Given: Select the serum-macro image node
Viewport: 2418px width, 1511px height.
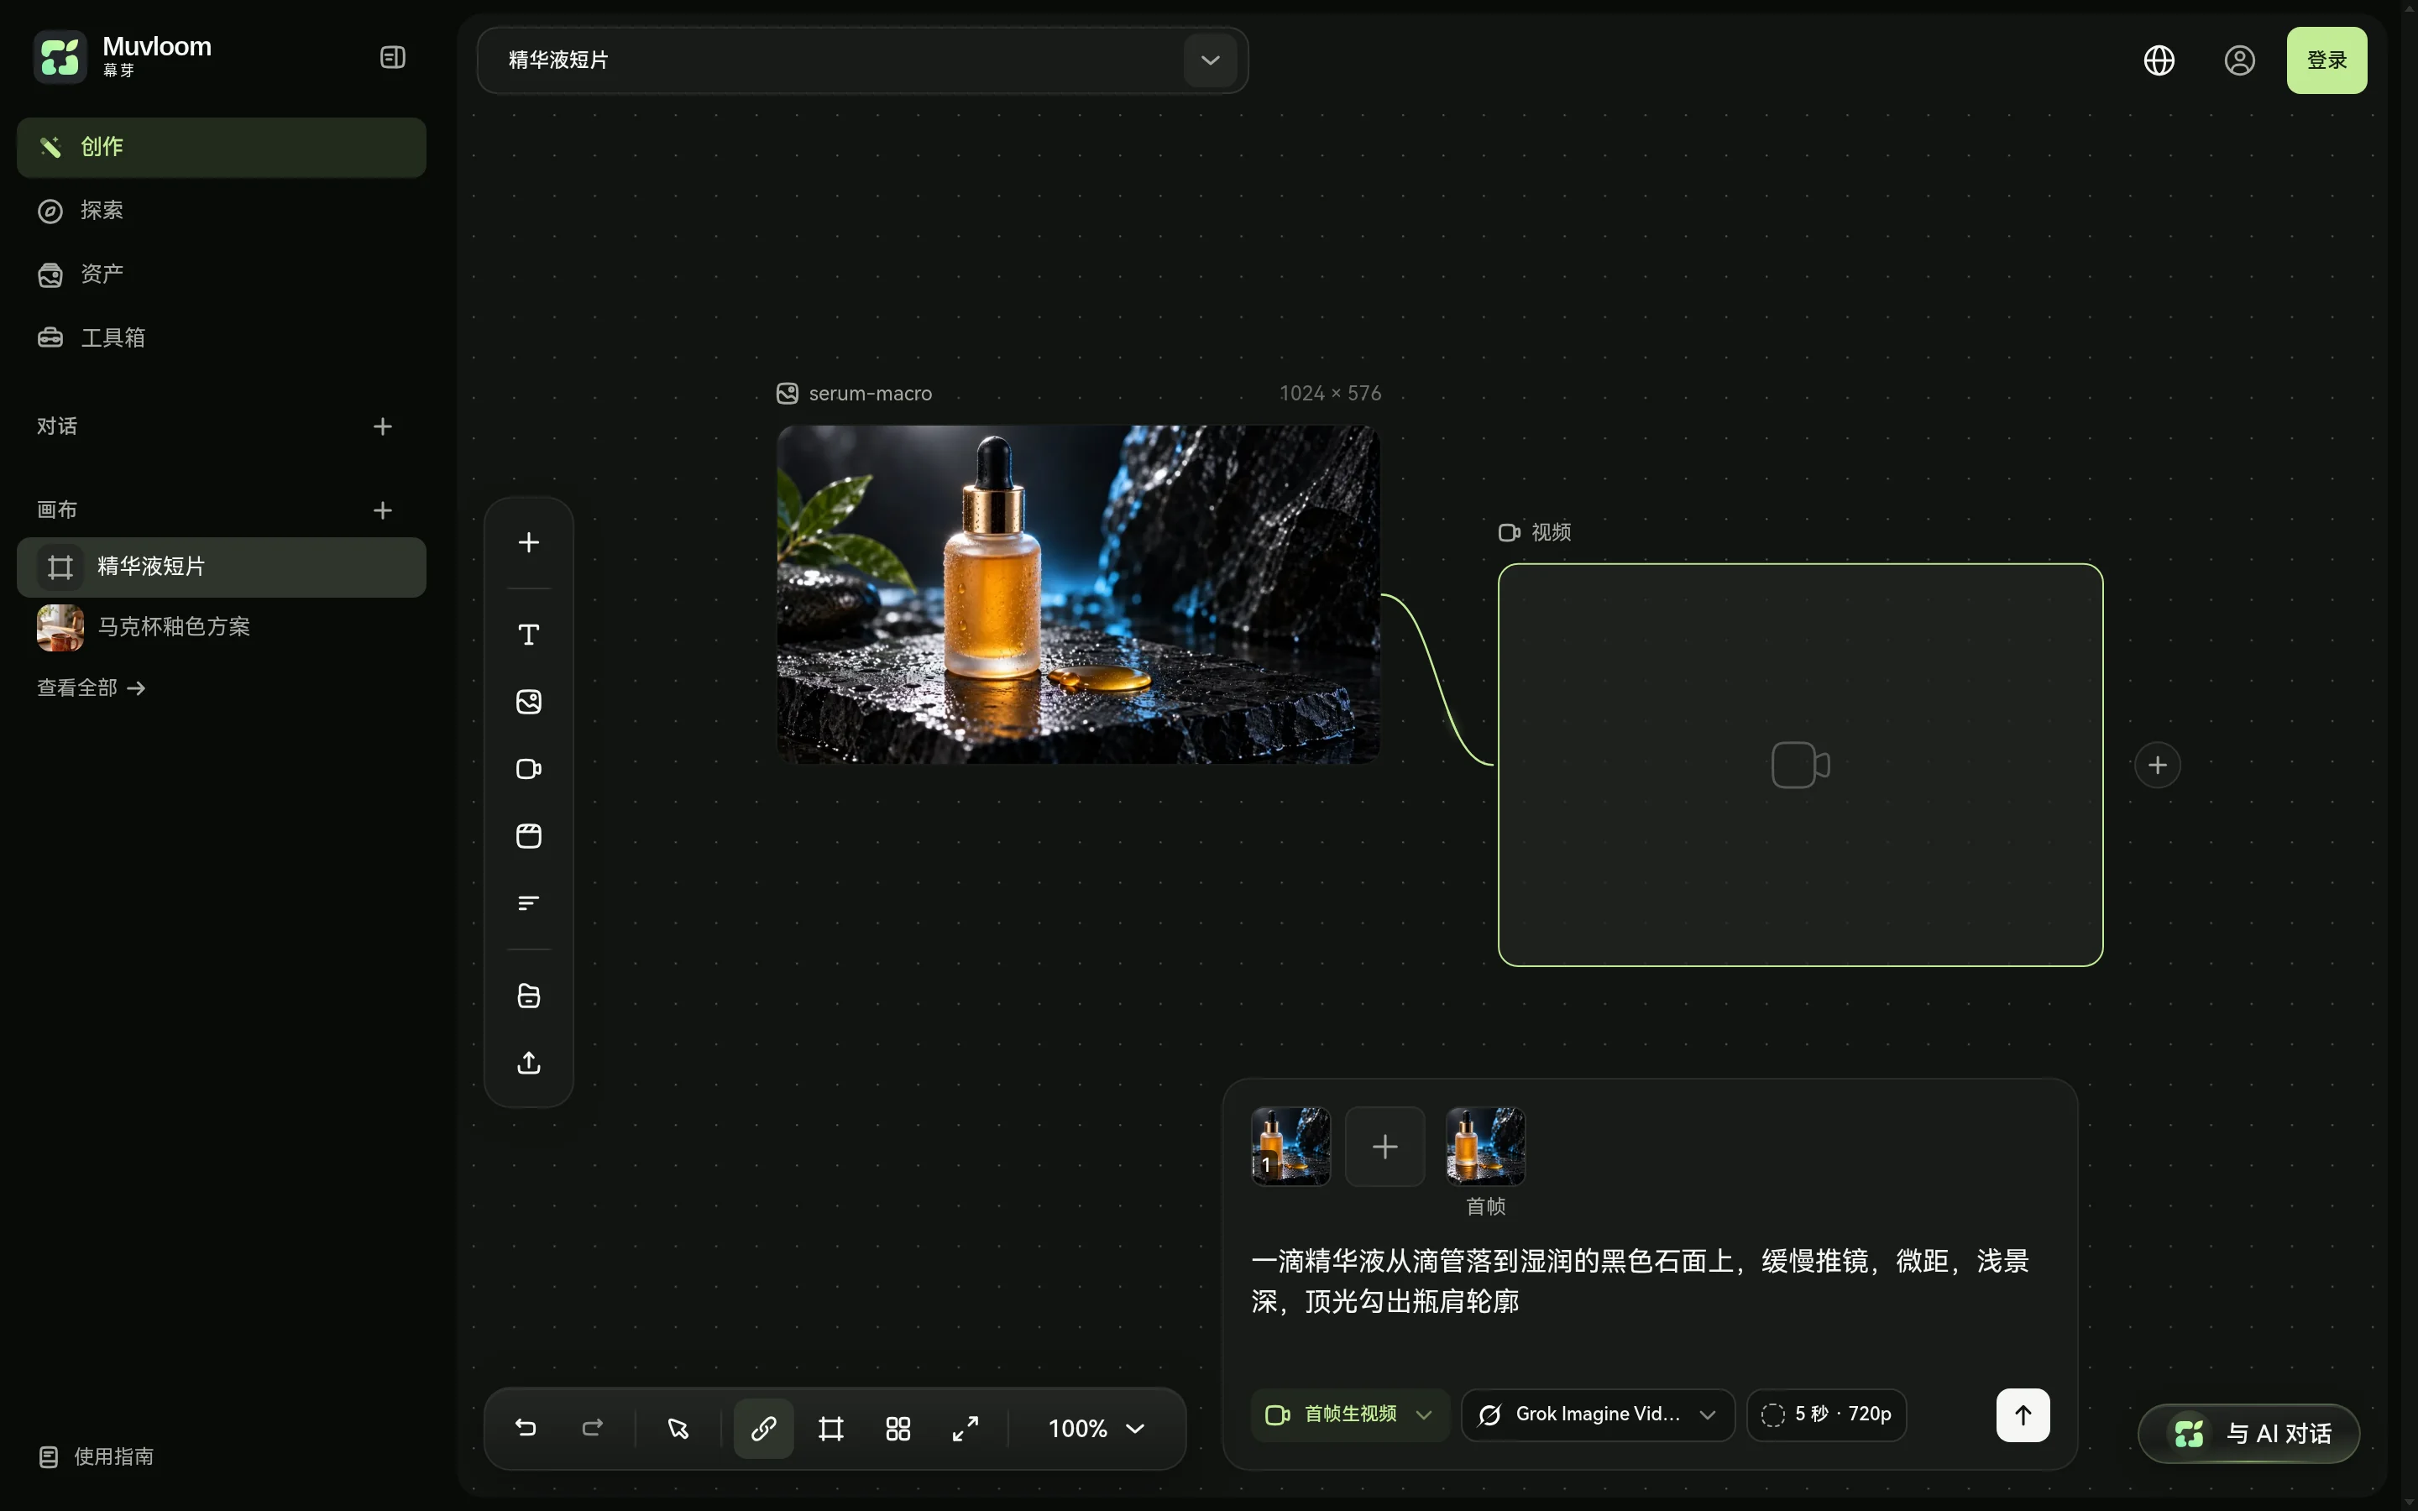Looking at the screenshot, I should [x=1078, y=594].
